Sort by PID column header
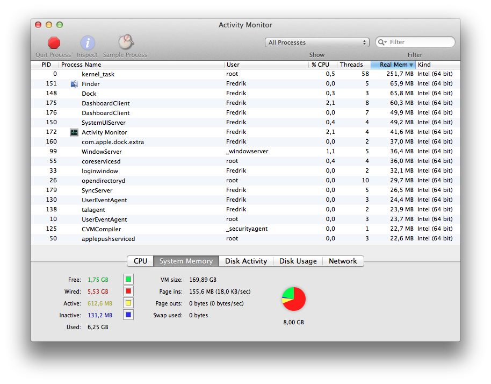The height and width of the screenshot is (384, 491). 45,65
